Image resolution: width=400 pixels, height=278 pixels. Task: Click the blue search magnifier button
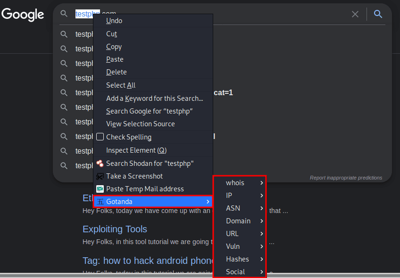coord(378,14)
